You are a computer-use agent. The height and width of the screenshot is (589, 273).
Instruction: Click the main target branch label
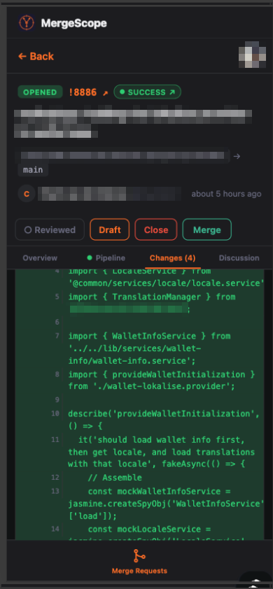(x=33, y=170)
